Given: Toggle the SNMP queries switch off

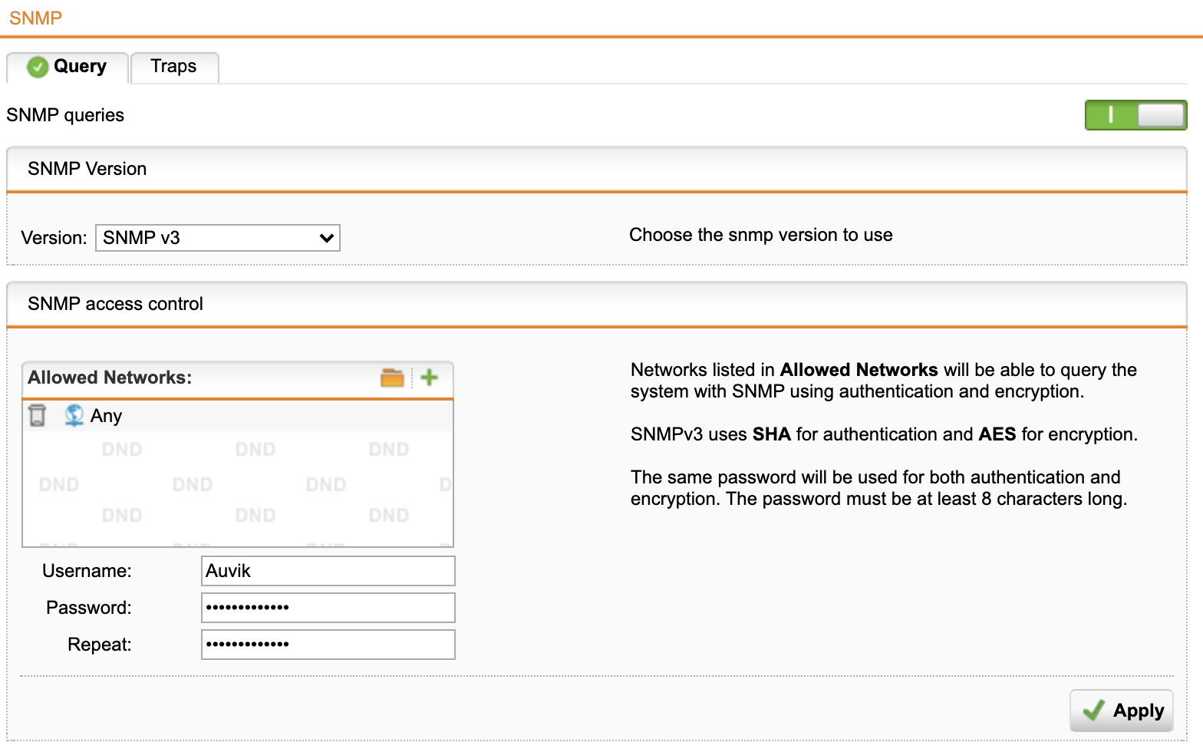Looking at the screenshot, I should click(1135, 115).
